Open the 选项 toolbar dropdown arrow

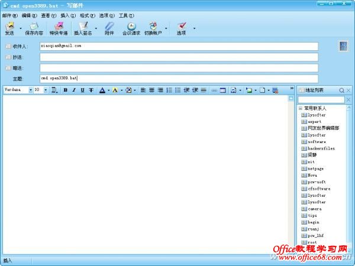194,28
